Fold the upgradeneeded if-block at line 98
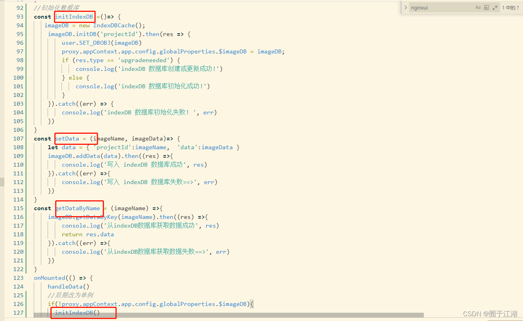523x321 pixels. click(x=29, y=60)
